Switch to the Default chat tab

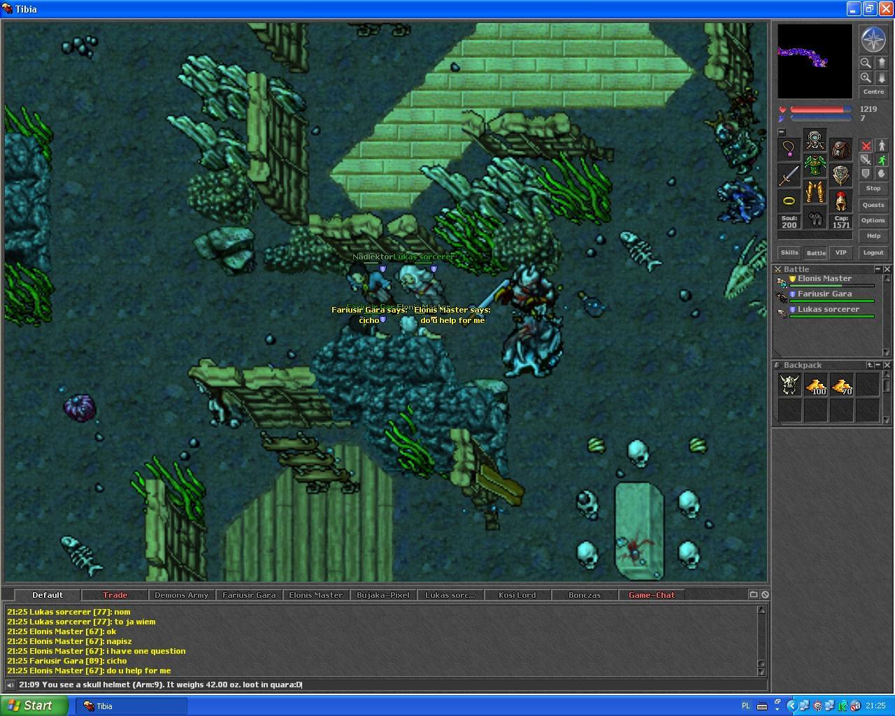pos(48,595)
